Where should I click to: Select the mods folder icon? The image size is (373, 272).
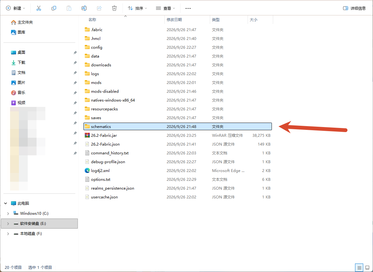[x=87, y=82]
